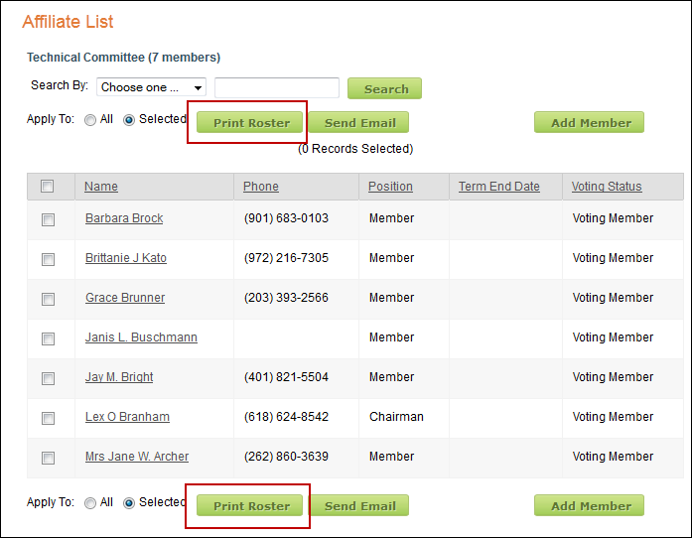This screenshot has width=692, height=538.
Task: Choose the top 'Selected' radio option
Action: pyautogui.click(x=129, y=120)
